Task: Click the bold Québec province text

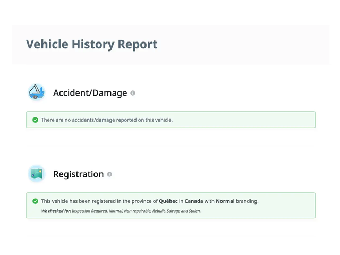Action: 168,201
